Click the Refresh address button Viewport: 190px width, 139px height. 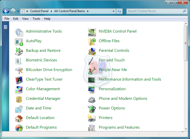click(119, 11)
